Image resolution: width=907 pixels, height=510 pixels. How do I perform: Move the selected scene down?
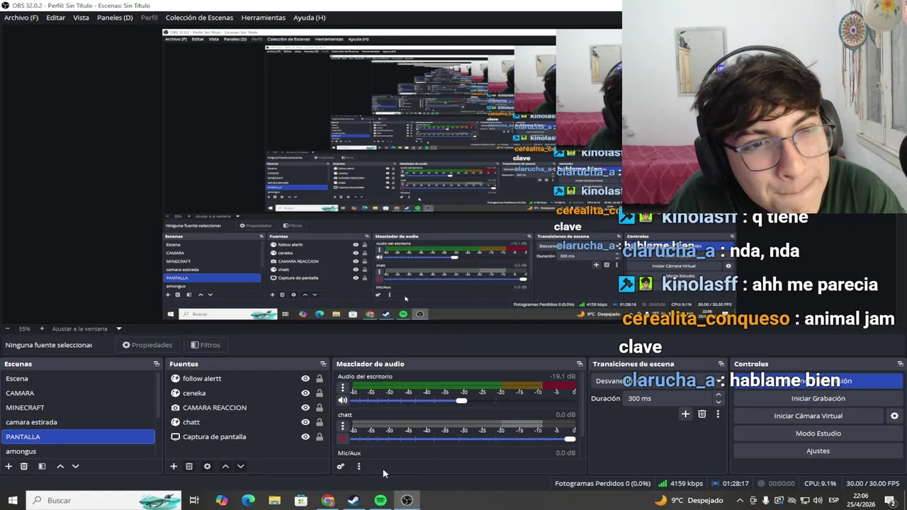coord(75,466)
